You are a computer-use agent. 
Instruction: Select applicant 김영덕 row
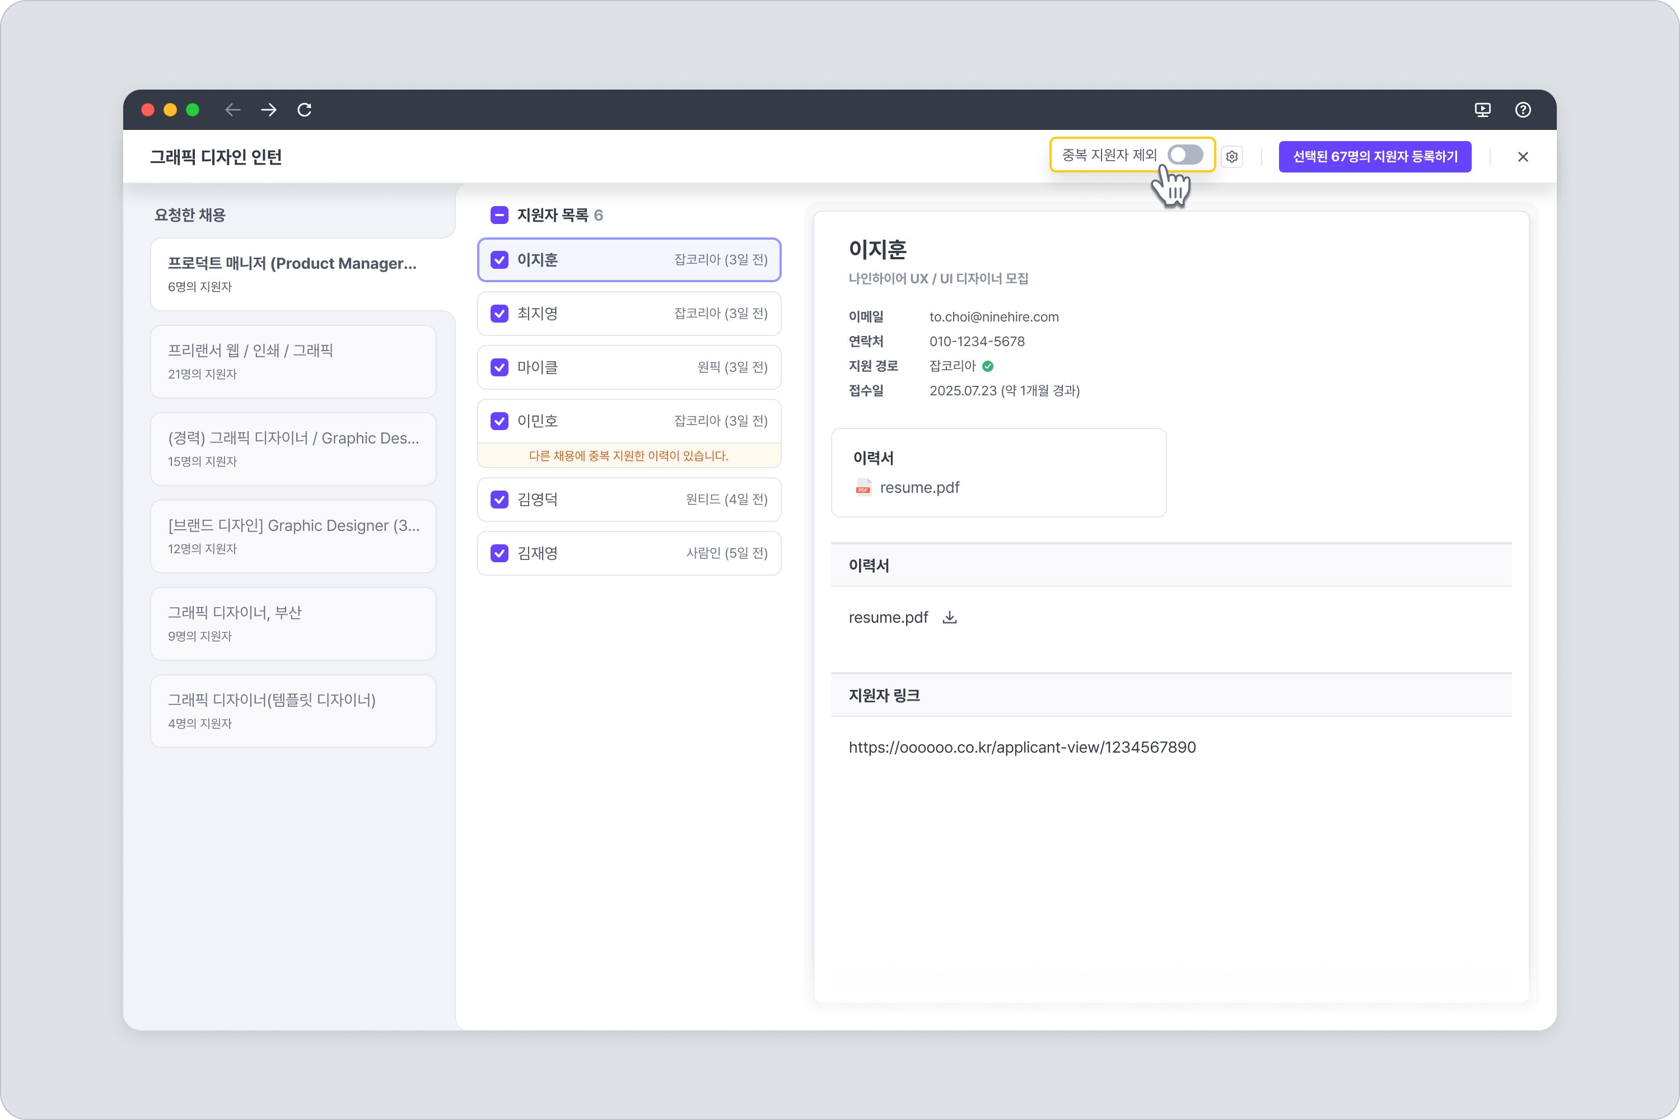pos(628,500)
